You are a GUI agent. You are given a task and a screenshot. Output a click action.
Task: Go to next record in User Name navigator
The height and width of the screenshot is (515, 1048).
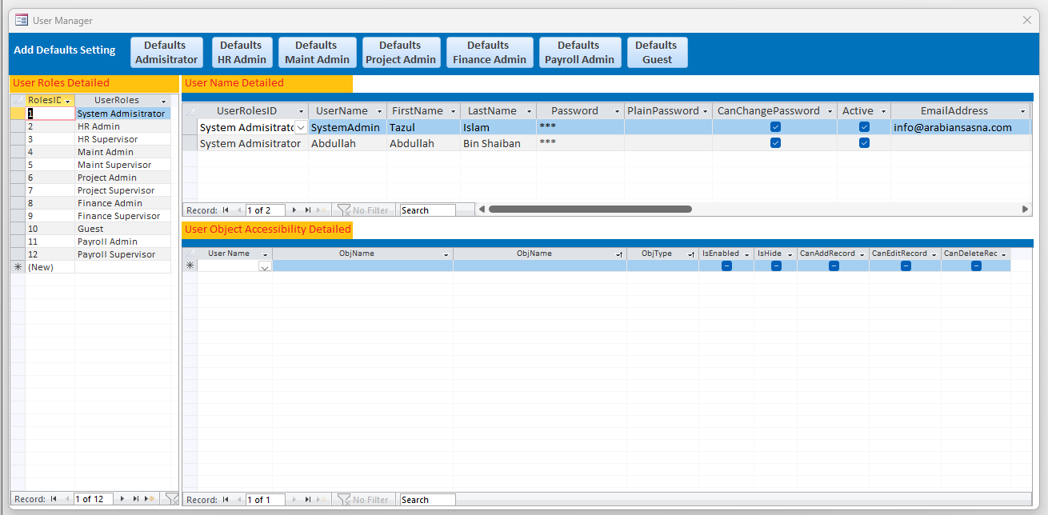(294, 210)
